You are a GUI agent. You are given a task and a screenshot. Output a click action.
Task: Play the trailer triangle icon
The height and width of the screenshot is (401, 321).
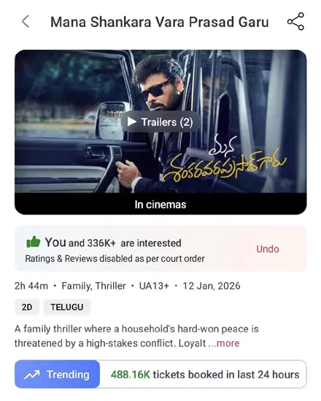tap(132, 122)
